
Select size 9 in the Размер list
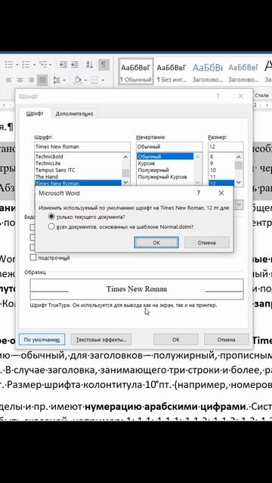coord(221,163)
